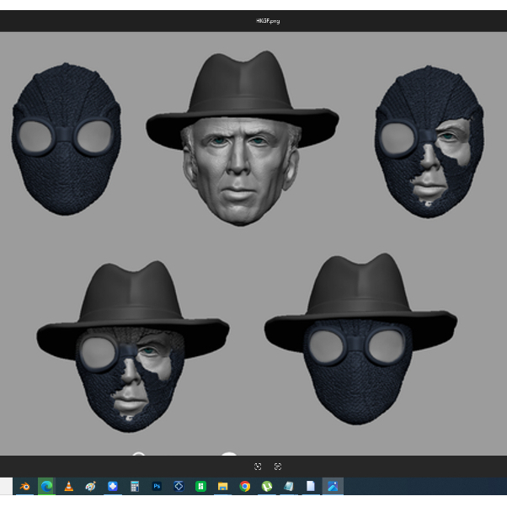This screenshot has height=507, width=507.
Task: Open Blender from the taskbar
Action: (25, 486)
